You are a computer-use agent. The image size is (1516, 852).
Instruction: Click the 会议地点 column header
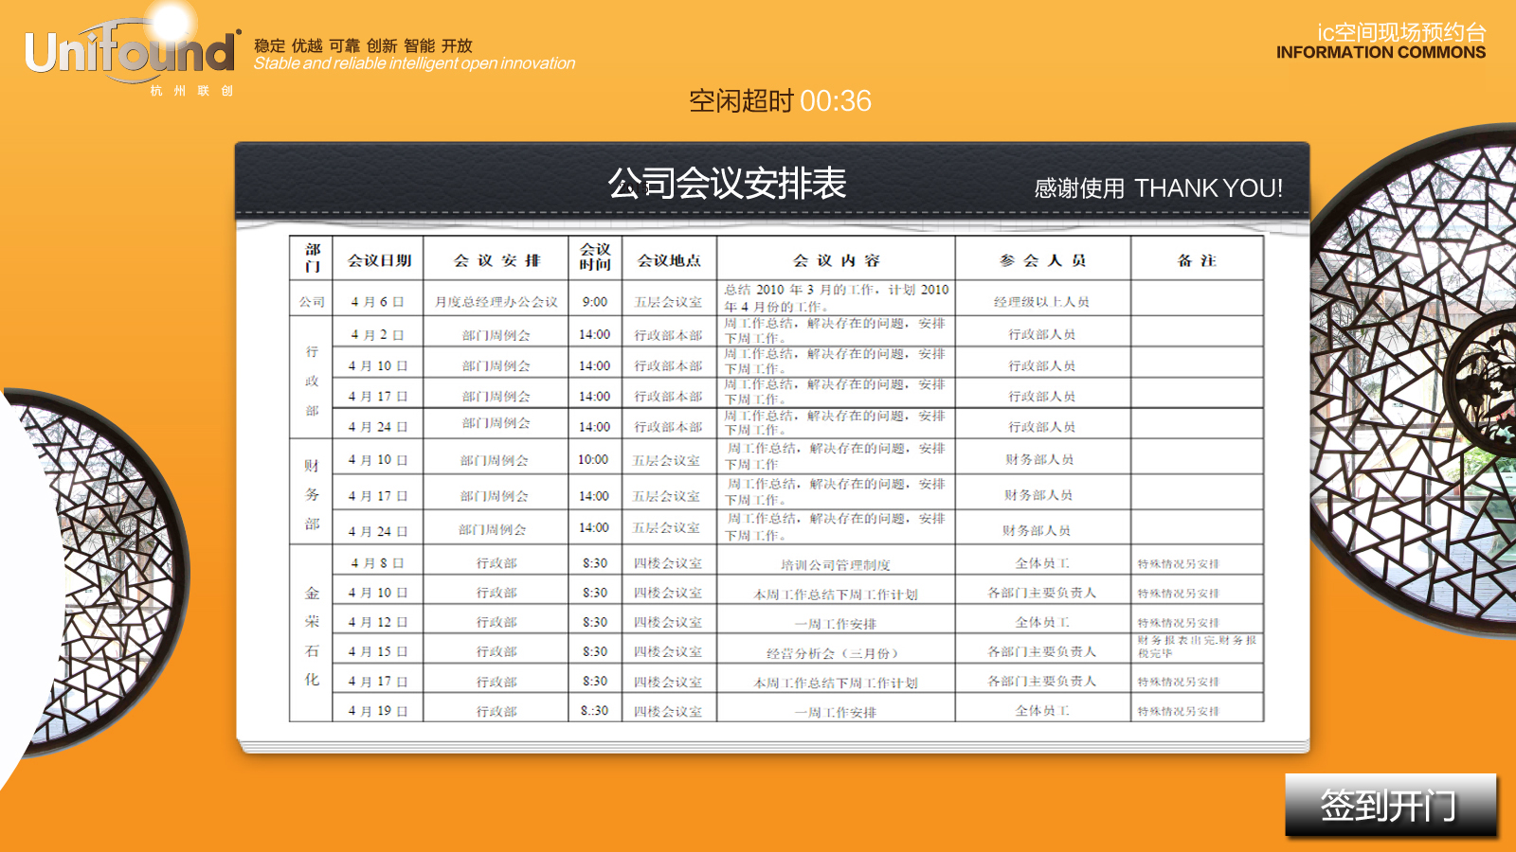pos(669,260)
